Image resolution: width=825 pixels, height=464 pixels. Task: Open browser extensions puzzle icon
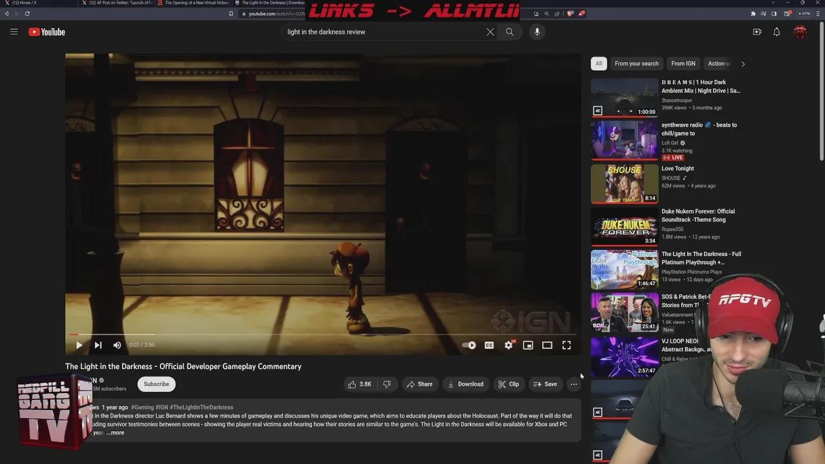[x=753, y=14]
